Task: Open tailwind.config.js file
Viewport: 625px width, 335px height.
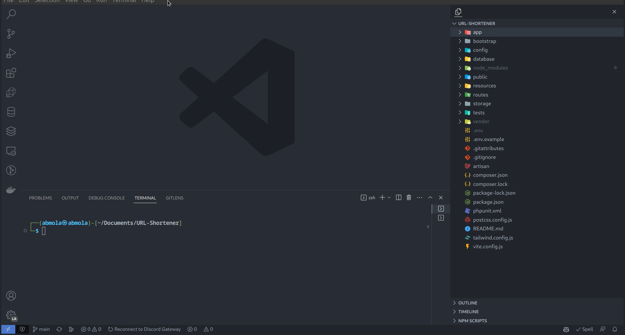Action: coord(537,238)
